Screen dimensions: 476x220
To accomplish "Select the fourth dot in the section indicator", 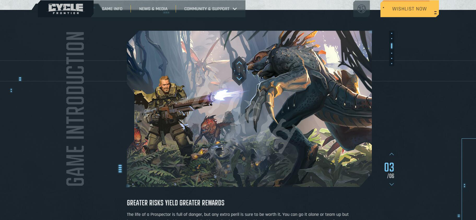I will click(x=392, y=53).
